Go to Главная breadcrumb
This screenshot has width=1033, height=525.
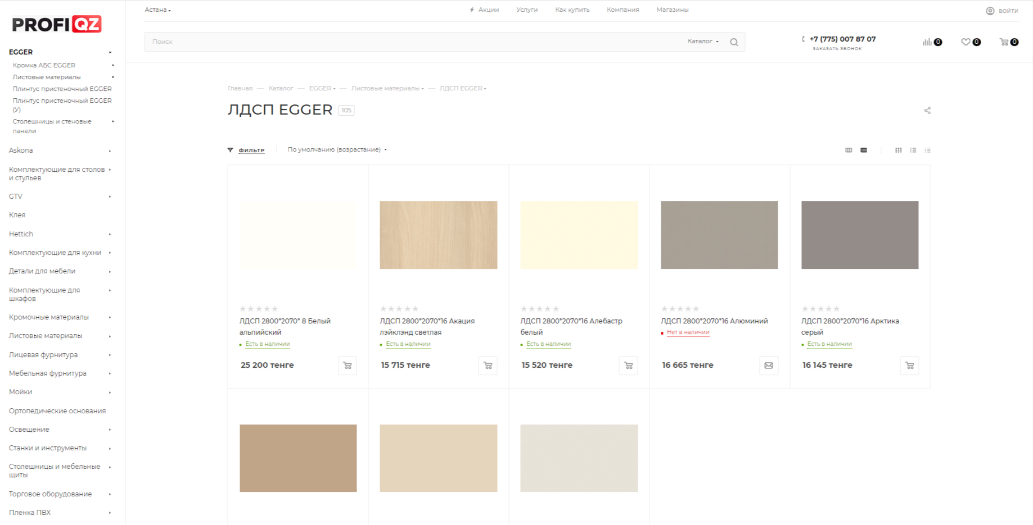tap(240, 89)
